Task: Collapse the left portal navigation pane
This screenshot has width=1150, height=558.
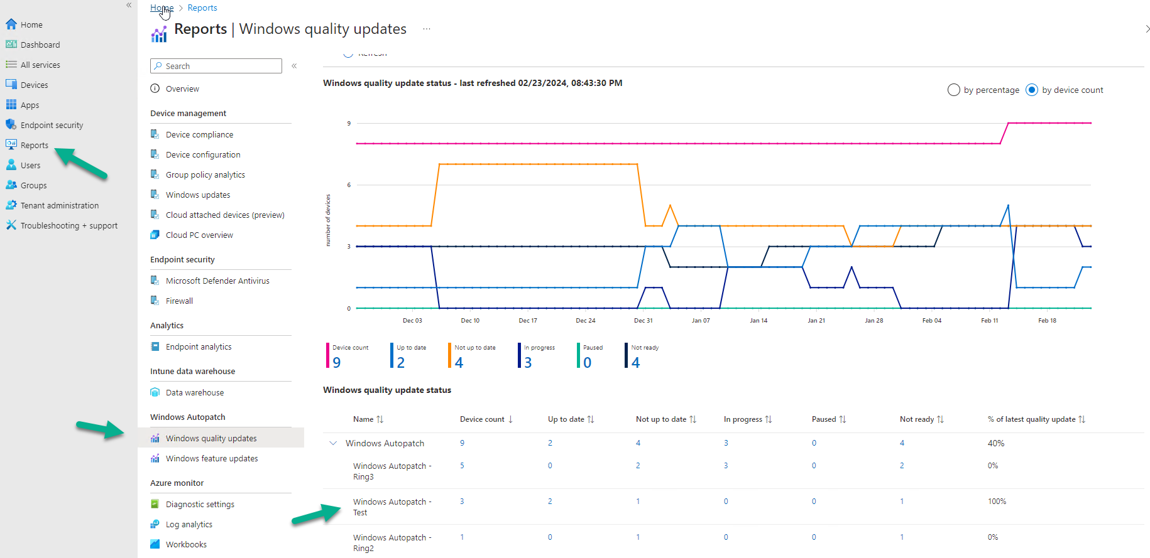Action: (x=129, y=5)
